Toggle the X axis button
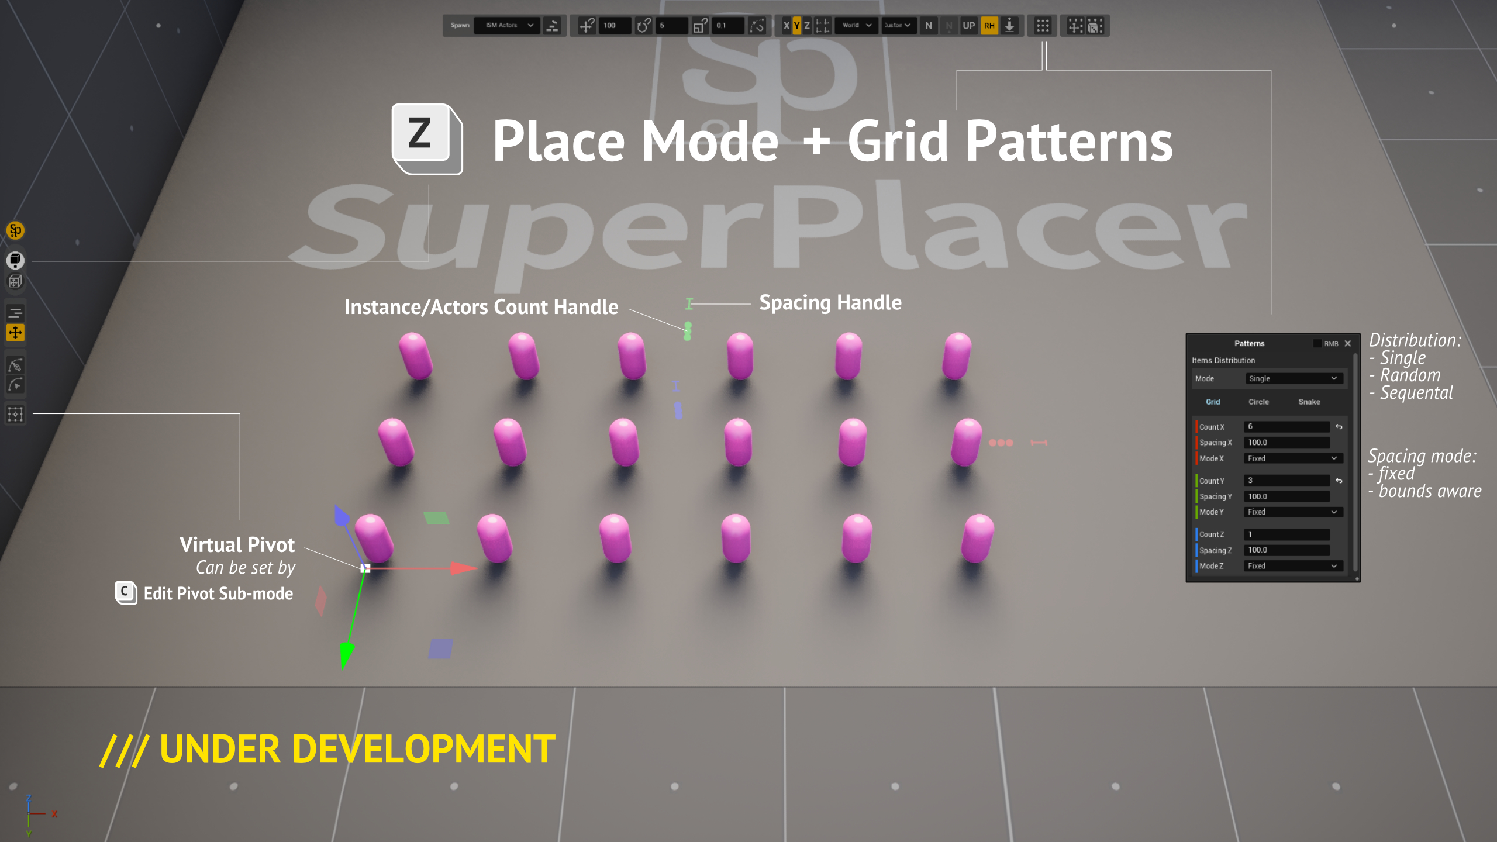Image resolution: width=1497 pixels, height=842 pixels. point(787,25)
